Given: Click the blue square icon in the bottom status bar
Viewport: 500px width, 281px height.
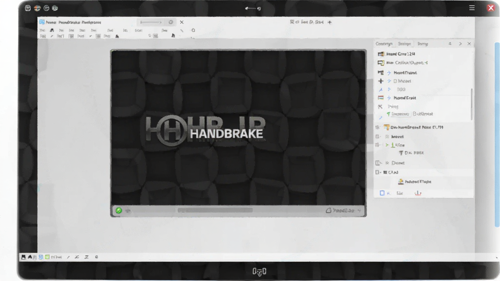Looking at the screenshot, I should click(41, 257).
